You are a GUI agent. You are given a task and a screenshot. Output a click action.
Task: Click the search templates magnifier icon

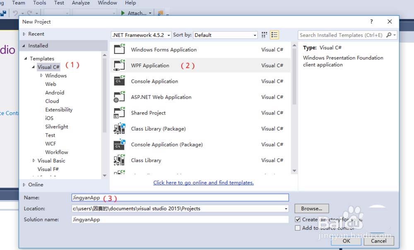point(389,35)
